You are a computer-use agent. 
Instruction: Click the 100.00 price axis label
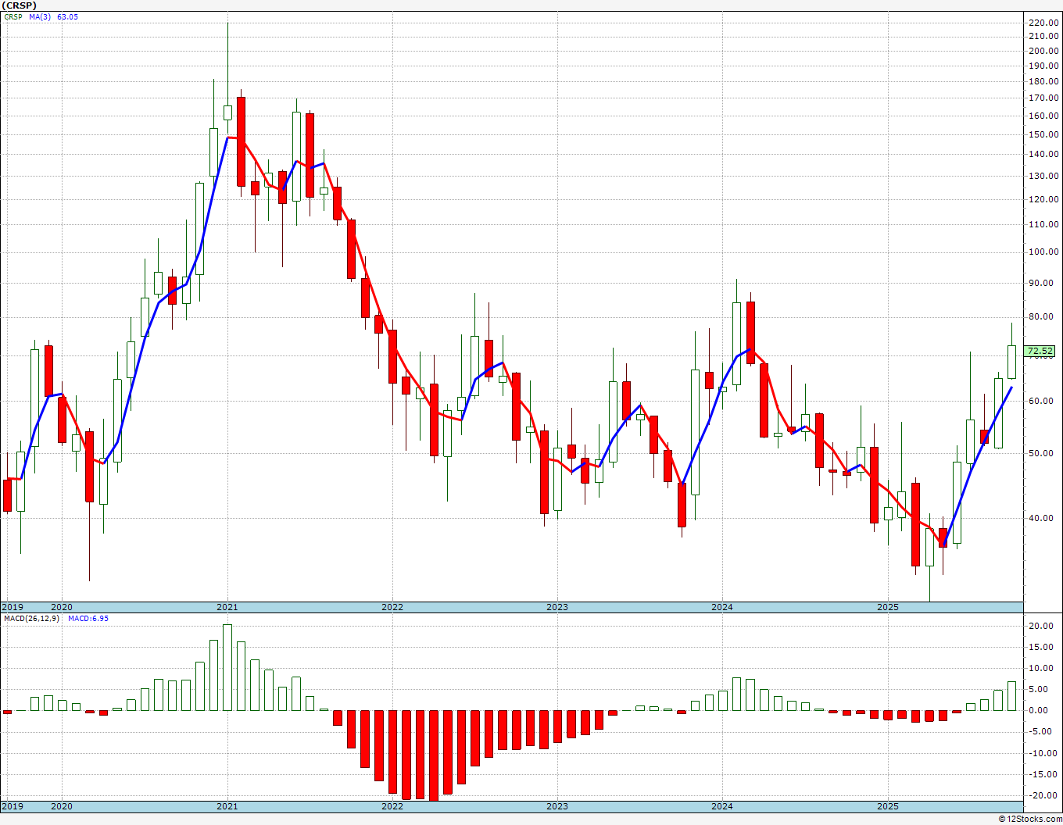1043,252
